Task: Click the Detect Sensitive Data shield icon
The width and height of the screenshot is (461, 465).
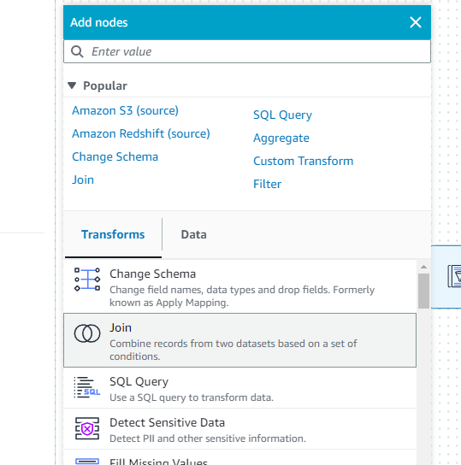Action: click(87, 428)
